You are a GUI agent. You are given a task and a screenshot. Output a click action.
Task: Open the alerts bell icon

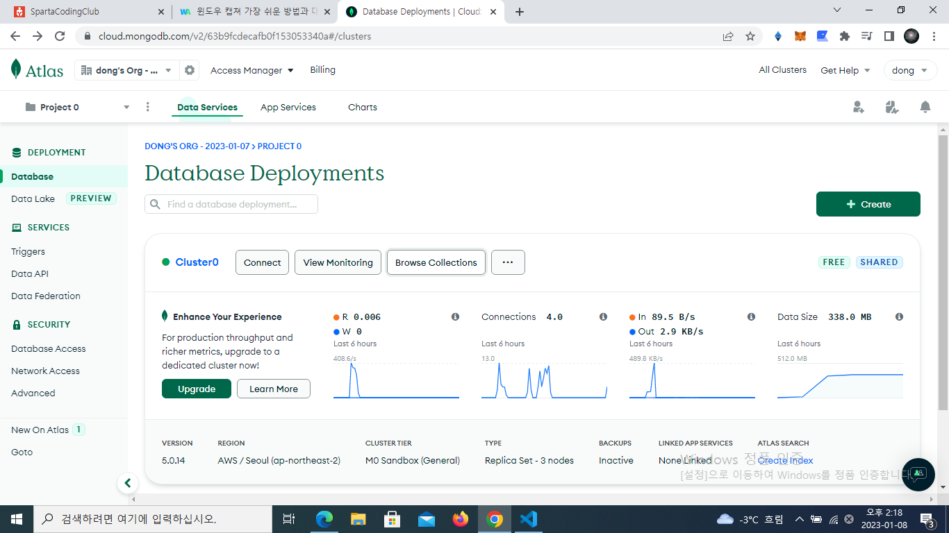pyautogui.click(x=925, y=107)
